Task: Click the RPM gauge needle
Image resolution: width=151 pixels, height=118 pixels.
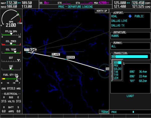Action: pos(15,17)
